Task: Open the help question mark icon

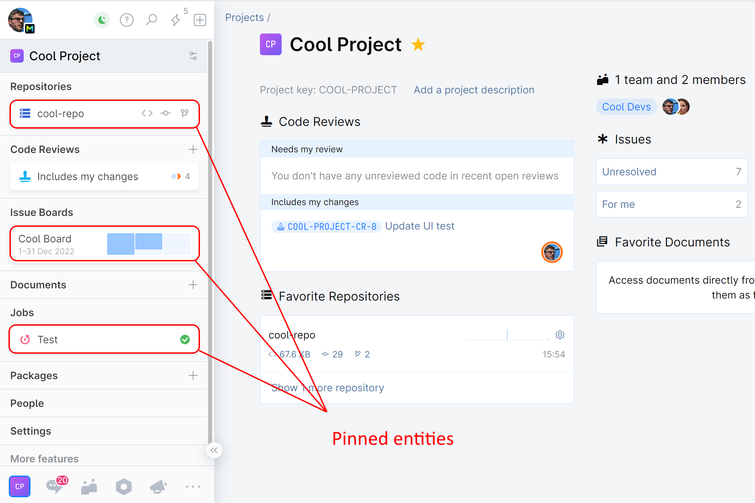Action: [127, 20]
